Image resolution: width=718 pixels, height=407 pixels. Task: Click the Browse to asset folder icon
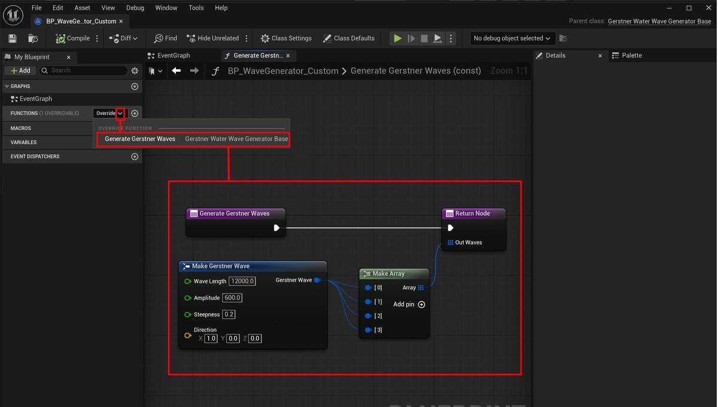pyautogui.click(x=33, y=38)
